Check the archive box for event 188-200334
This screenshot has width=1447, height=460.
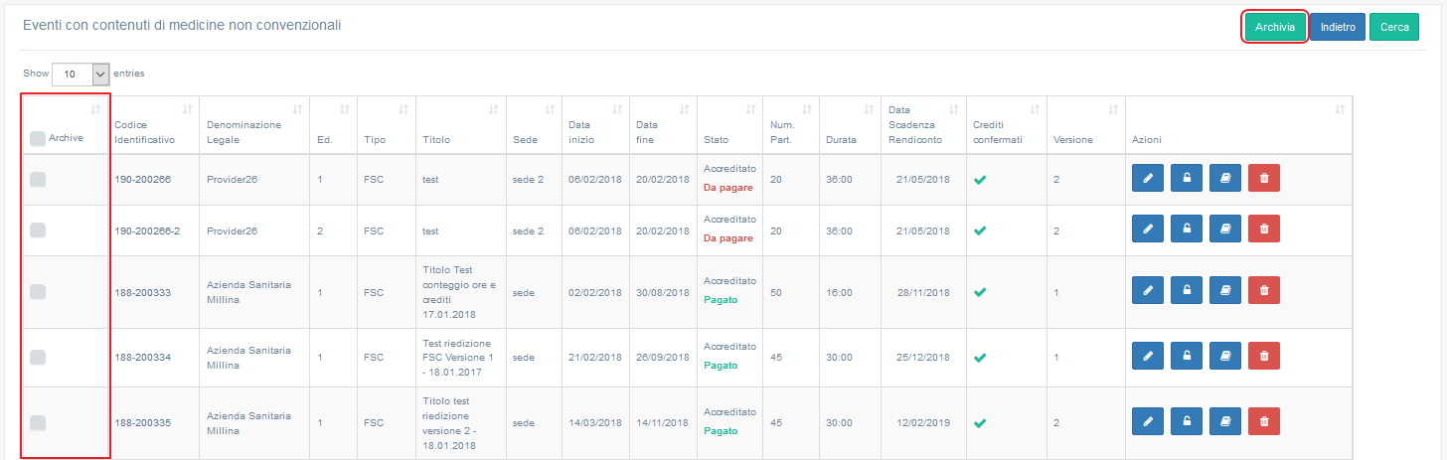[38, 358]
